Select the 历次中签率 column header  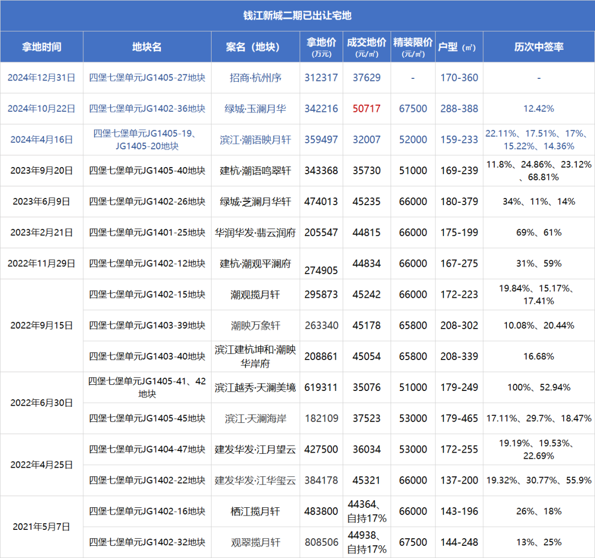[539, 47]
